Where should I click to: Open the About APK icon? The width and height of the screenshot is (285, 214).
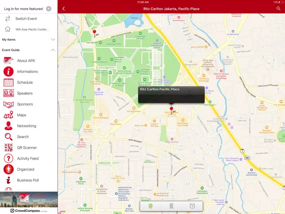point(8,61)
